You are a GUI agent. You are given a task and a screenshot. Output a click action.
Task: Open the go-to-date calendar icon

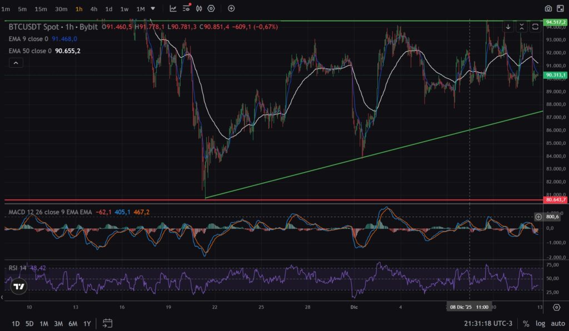coord(107,323)
